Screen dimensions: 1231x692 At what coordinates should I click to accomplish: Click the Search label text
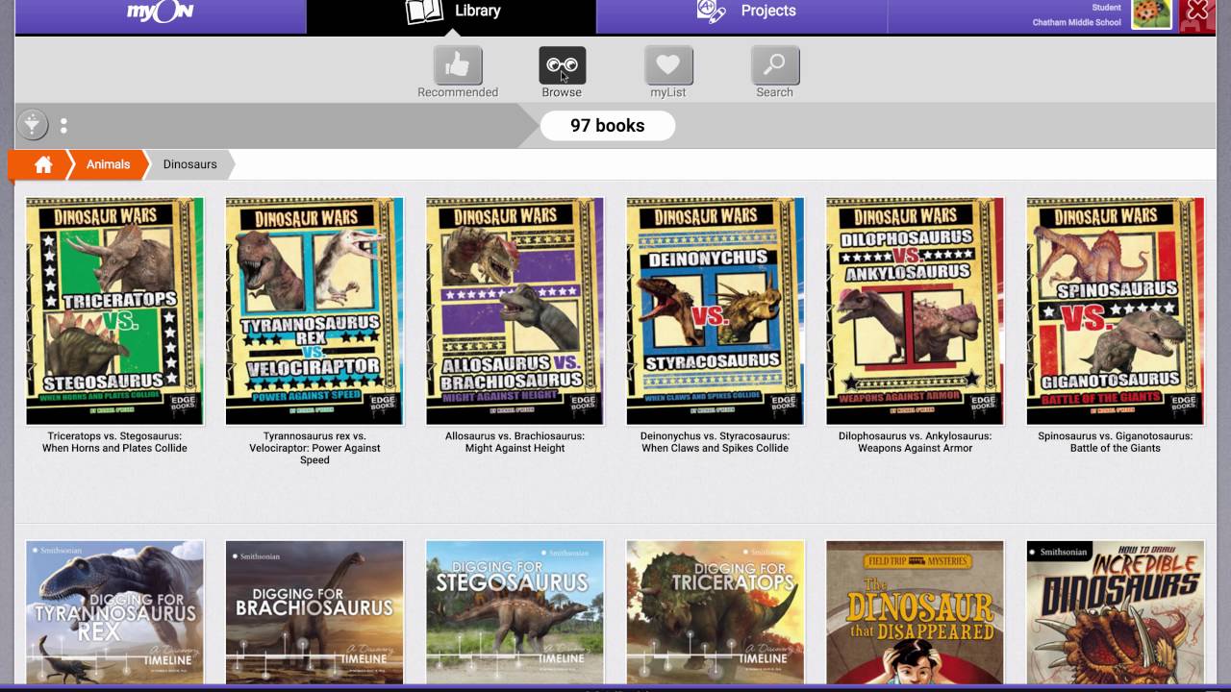(775, 92)
